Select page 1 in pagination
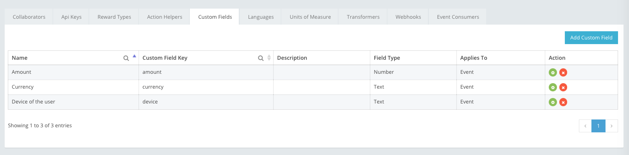This screenshot has height=155, width=629. (598, 126)
